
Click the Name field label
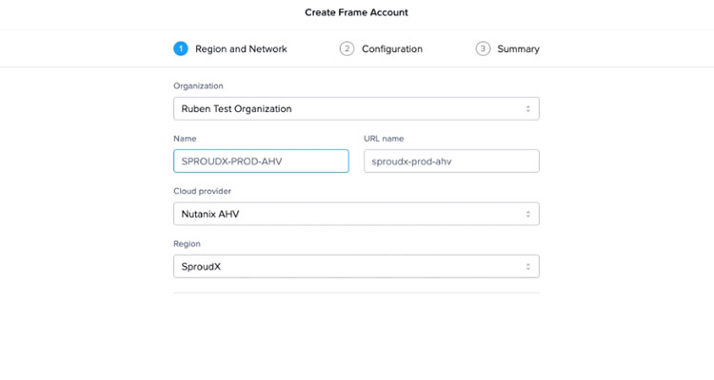click(x=185, y=139)
